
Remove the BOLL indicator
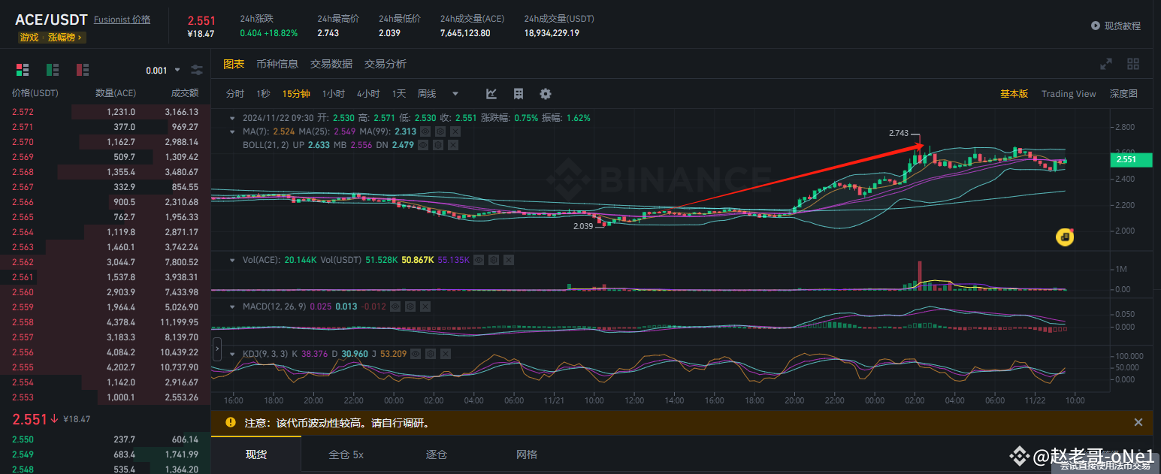455,144
